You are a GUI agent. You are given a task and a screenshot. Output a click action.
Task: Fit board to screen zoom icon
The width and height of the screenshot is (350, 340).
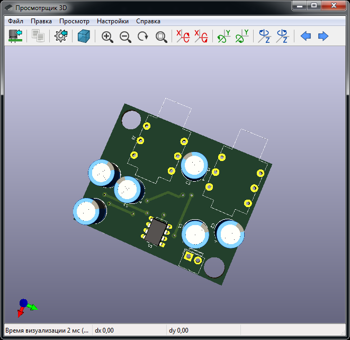point(161,37)
